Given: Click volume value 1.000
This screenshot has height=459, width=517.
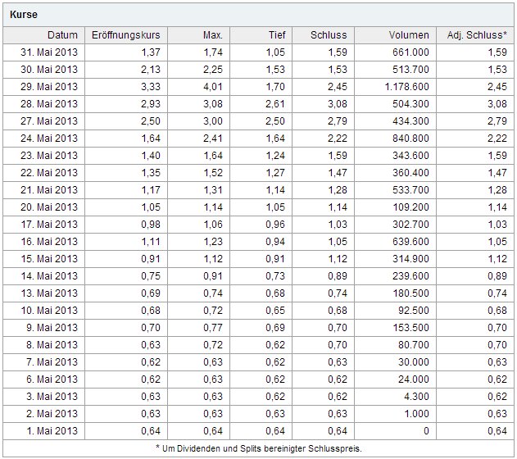Looking at the screenshot, I should coord(416,413).
